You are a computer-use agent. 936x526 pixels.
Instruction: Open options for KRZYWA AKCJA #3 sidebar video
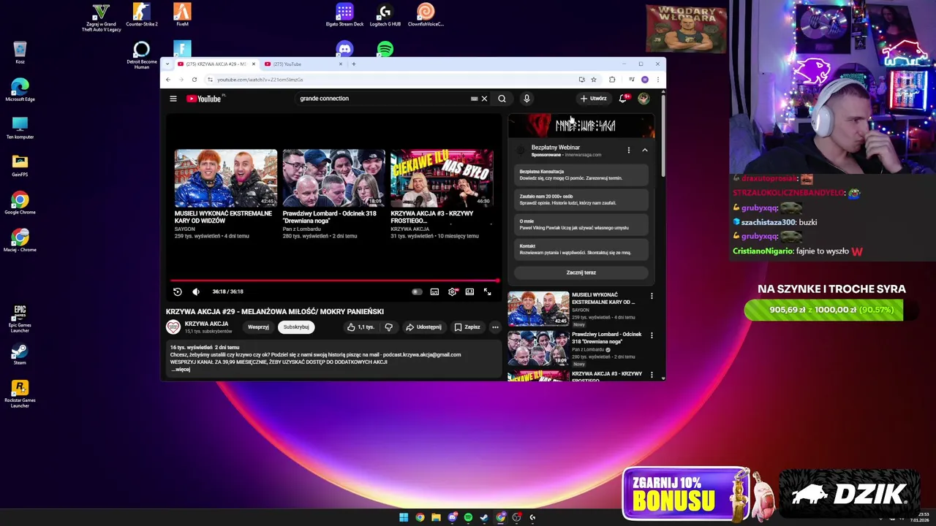tap(652, 375)
